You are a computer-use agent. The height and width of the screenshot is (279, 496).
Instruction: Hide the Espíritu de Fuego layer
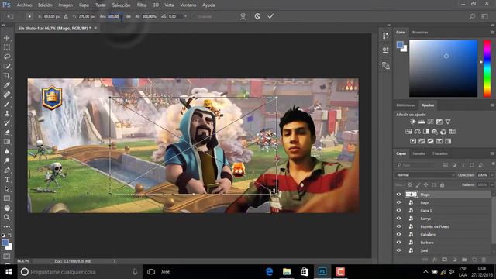pos(398,226)
